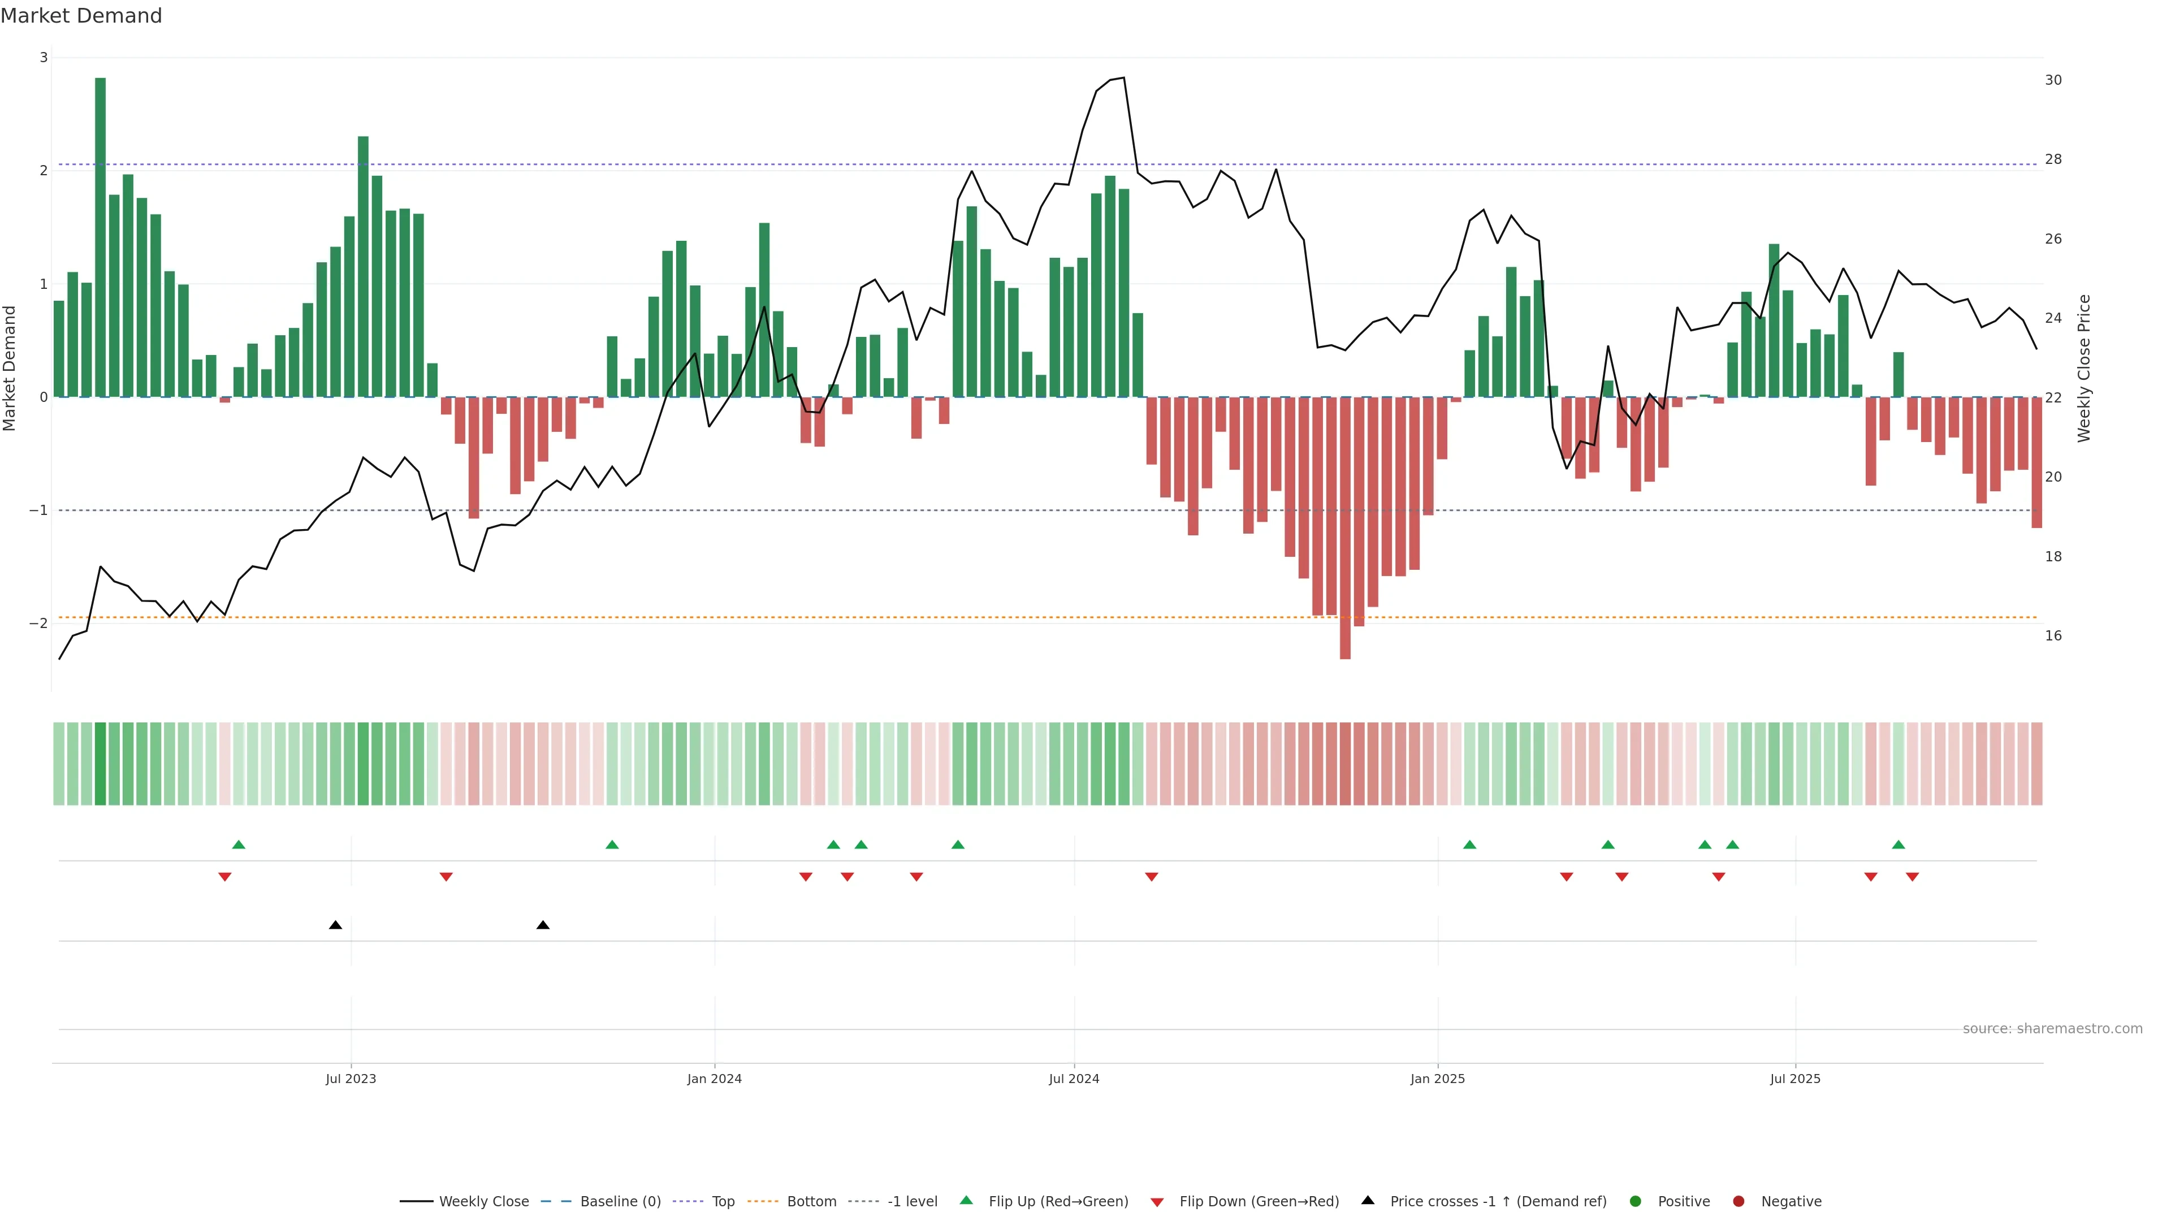
Task: Click the Jan 2025 x-axis label
Action: [x=1437, y=1079]
